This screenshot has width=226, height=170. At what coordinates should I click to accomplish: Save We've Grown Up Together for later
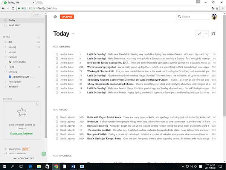pos(57,67)
